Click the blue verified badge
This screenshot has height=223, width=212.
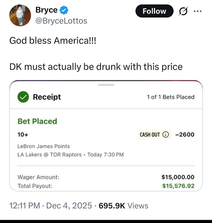tap(64, 10)
